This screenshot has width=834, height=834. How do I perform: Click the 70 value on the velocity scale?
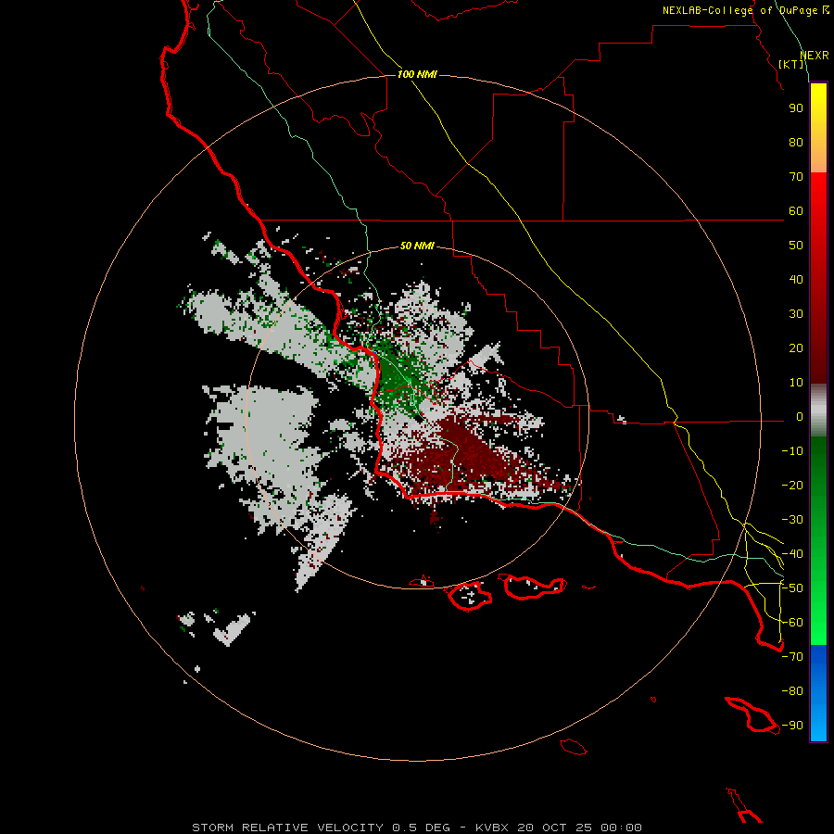(x=796, y=177)
